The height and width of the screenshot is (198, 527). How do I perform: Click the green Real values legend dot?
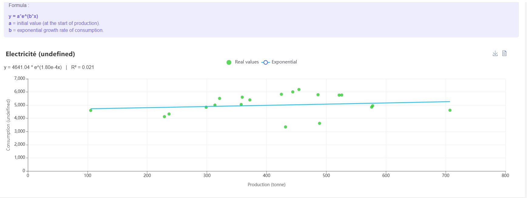[229, 62]
